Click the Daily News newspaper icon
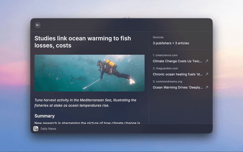 pos(36,129)
